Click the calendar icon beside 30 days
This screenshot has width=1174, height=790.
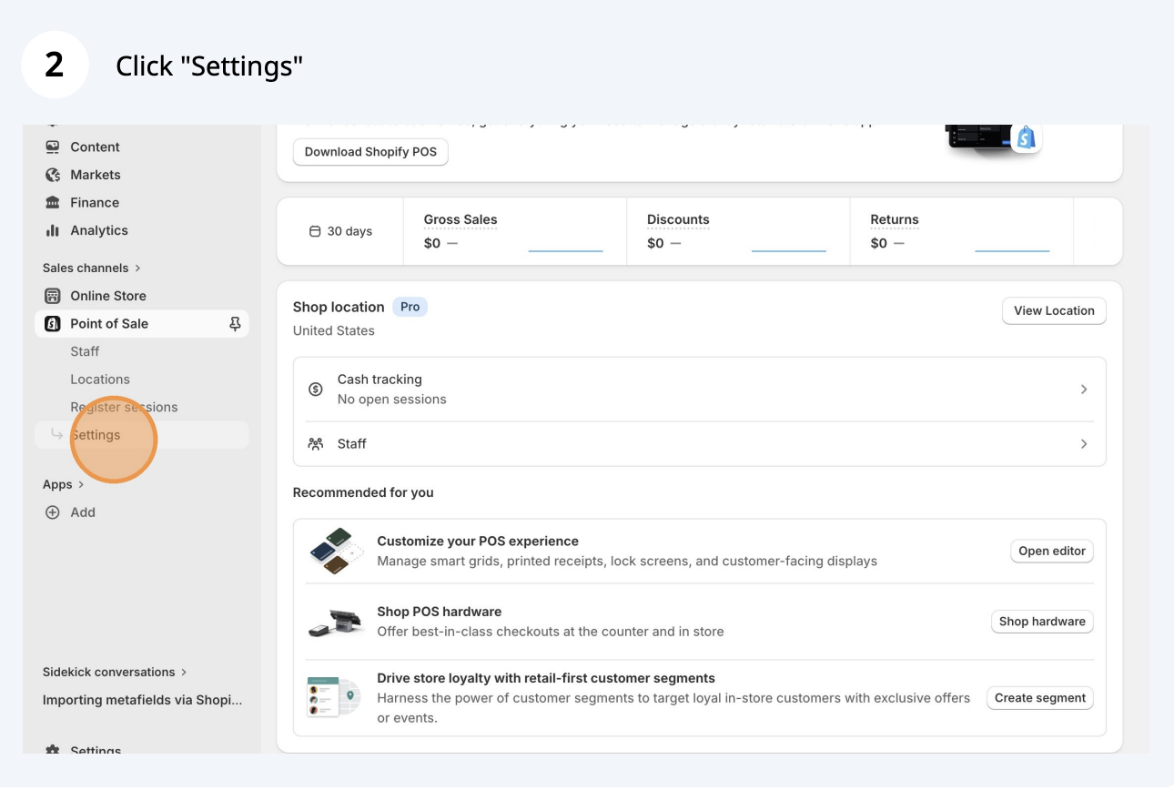[315, 231]
